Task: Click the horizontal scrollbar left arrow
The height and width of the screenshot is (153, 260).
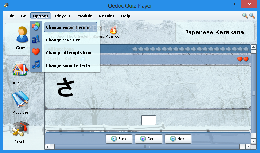Action: click(48, 146)
